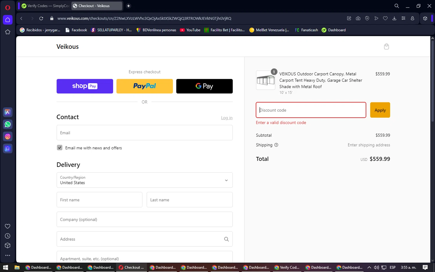Reload the Veikous checkout page

[41, 18]
